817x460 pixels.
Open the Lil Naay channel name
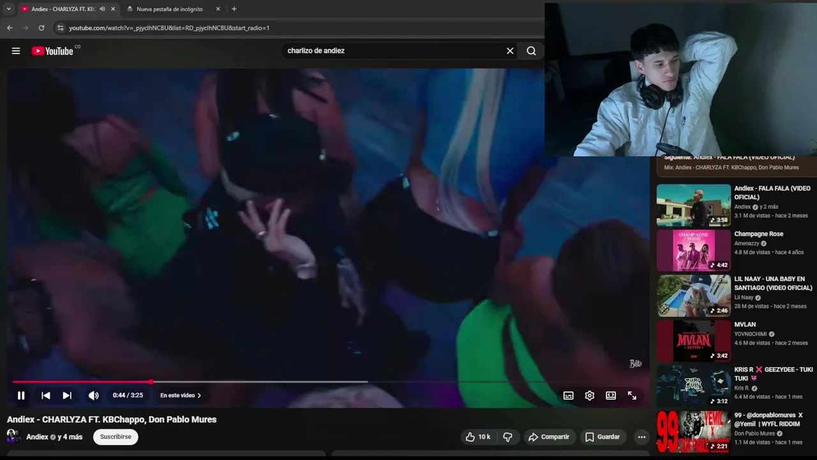coord(744,298)
